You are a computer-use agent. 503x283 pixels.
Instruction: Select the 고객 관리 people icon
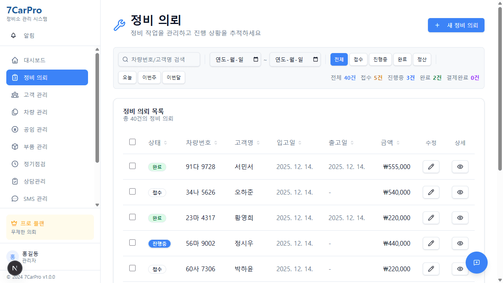point(15,95)
